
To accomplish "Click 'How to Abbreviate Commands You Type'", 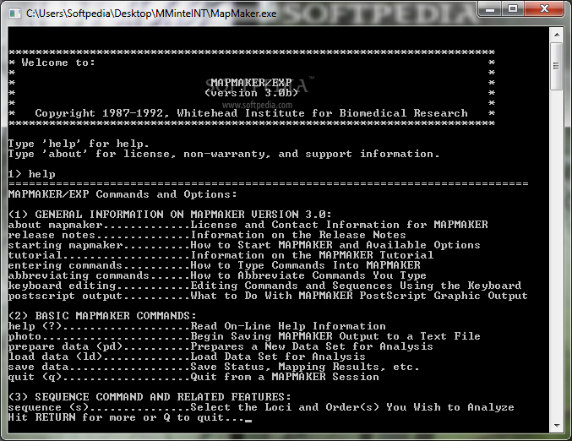I will click(308, 275).
